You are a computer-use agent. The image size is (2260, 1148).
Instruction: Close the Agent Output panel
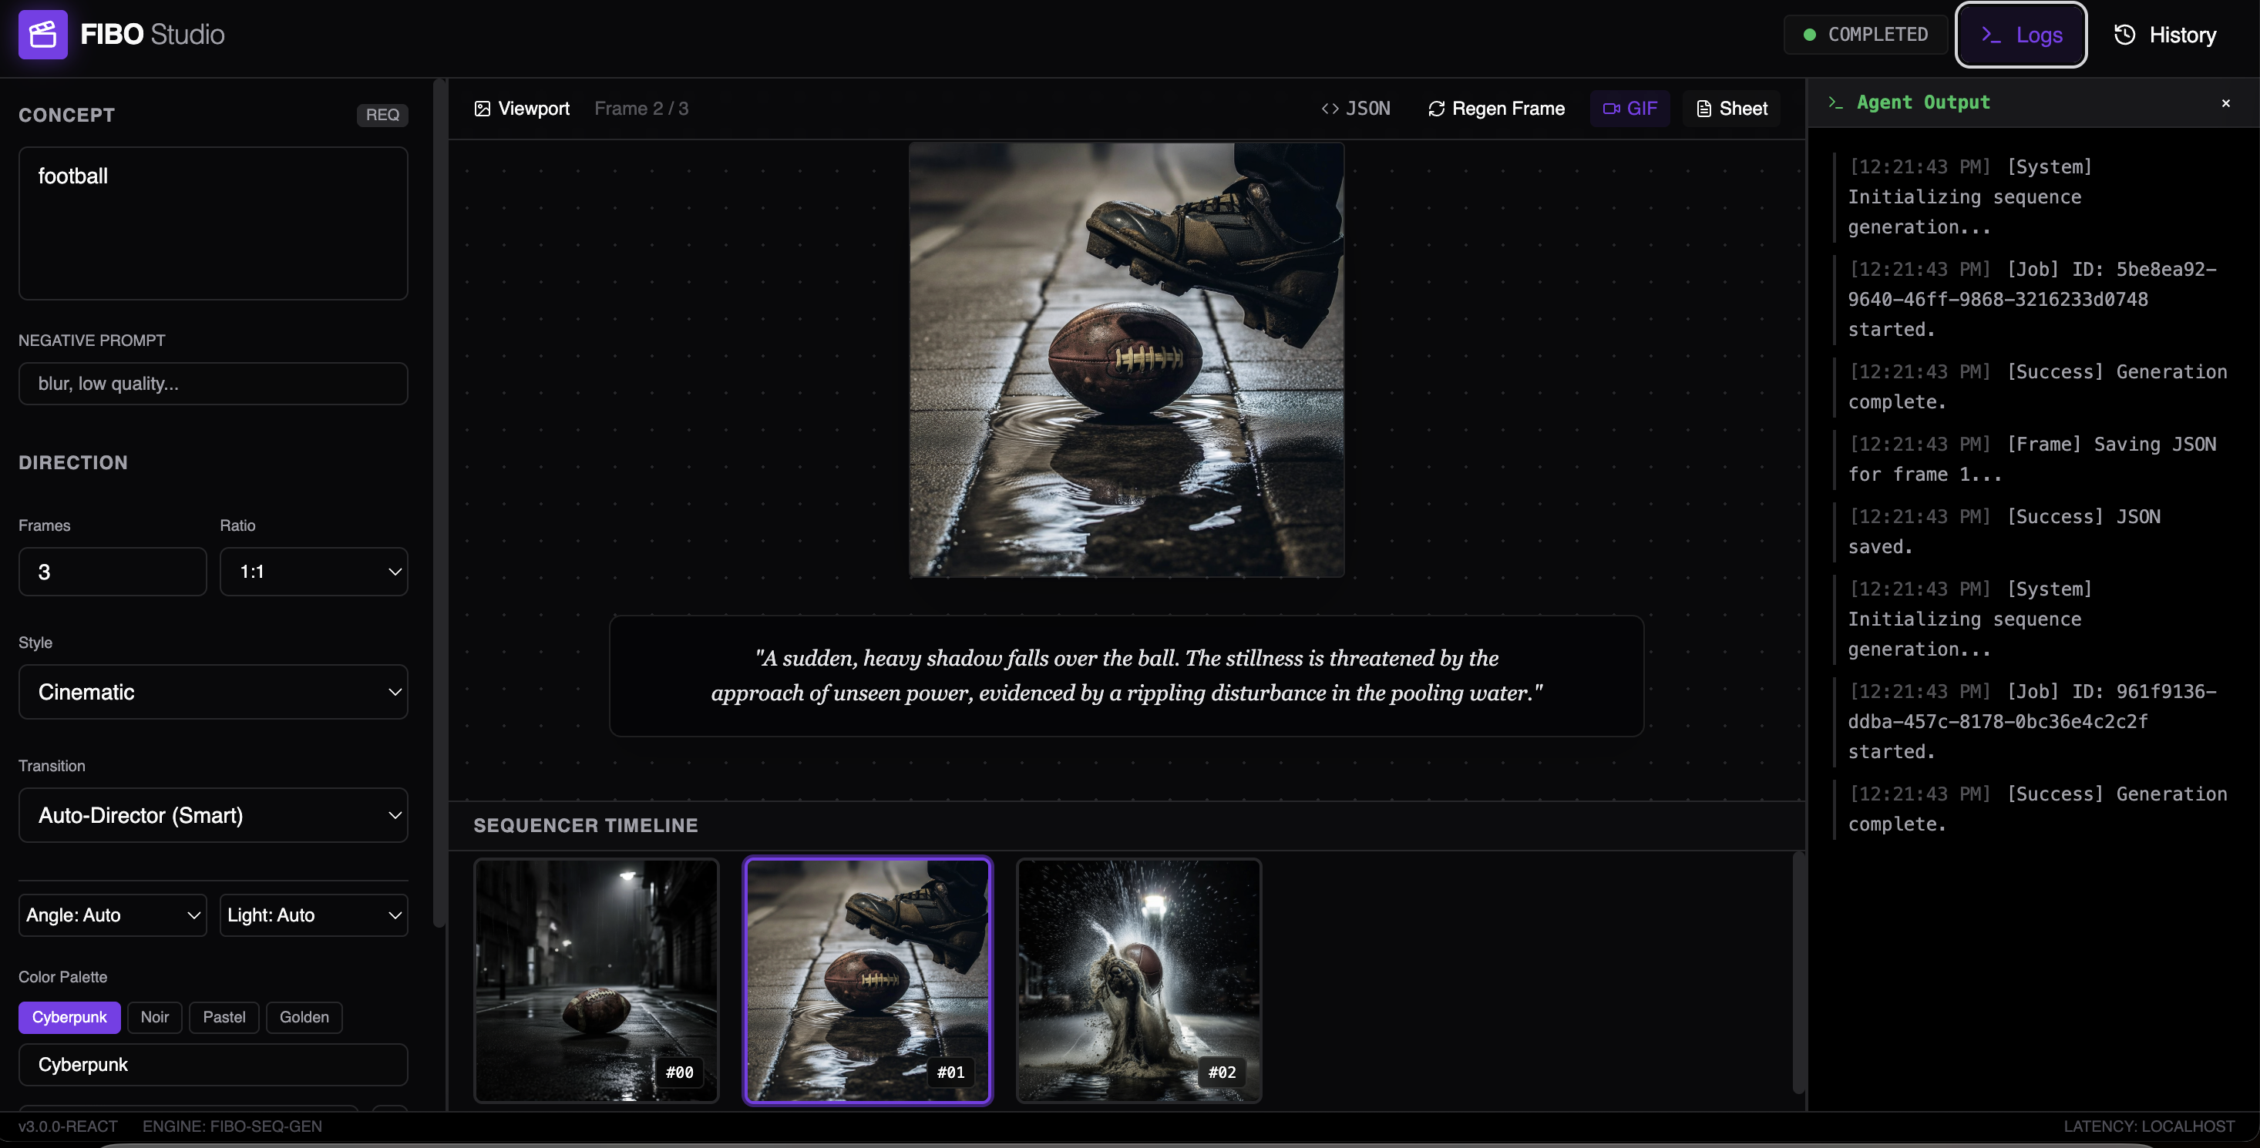2225,102
